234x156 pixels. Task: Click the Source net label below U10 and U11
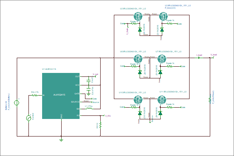pos(152,119)
